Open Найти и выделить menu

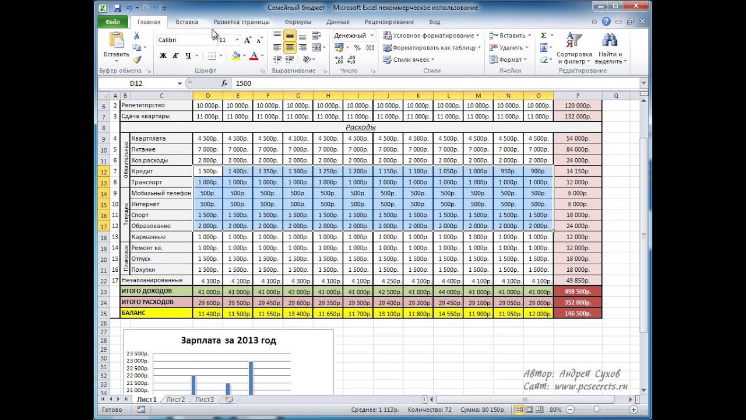click(610, 48)
